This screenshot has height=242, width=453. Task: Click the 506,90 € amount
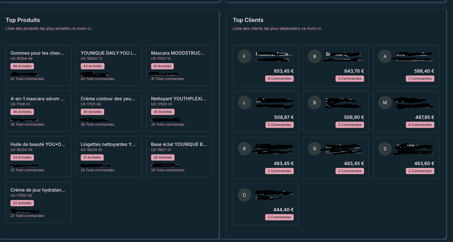click(x=354, y=118)
